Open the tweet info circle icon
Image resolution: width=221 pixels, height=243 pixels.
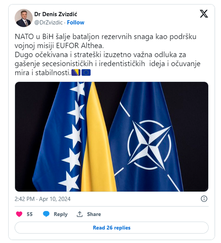pos(204,199)
